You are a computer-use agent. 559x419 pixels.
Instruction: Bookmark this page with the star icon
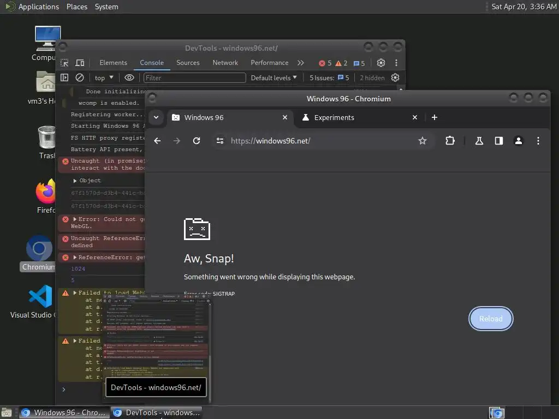423,141
